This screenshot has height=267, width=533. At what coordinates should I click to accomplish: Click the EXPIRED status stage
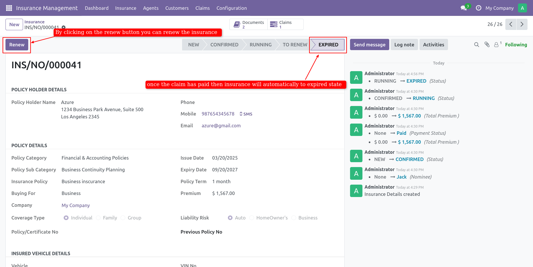tap(328, 45)
